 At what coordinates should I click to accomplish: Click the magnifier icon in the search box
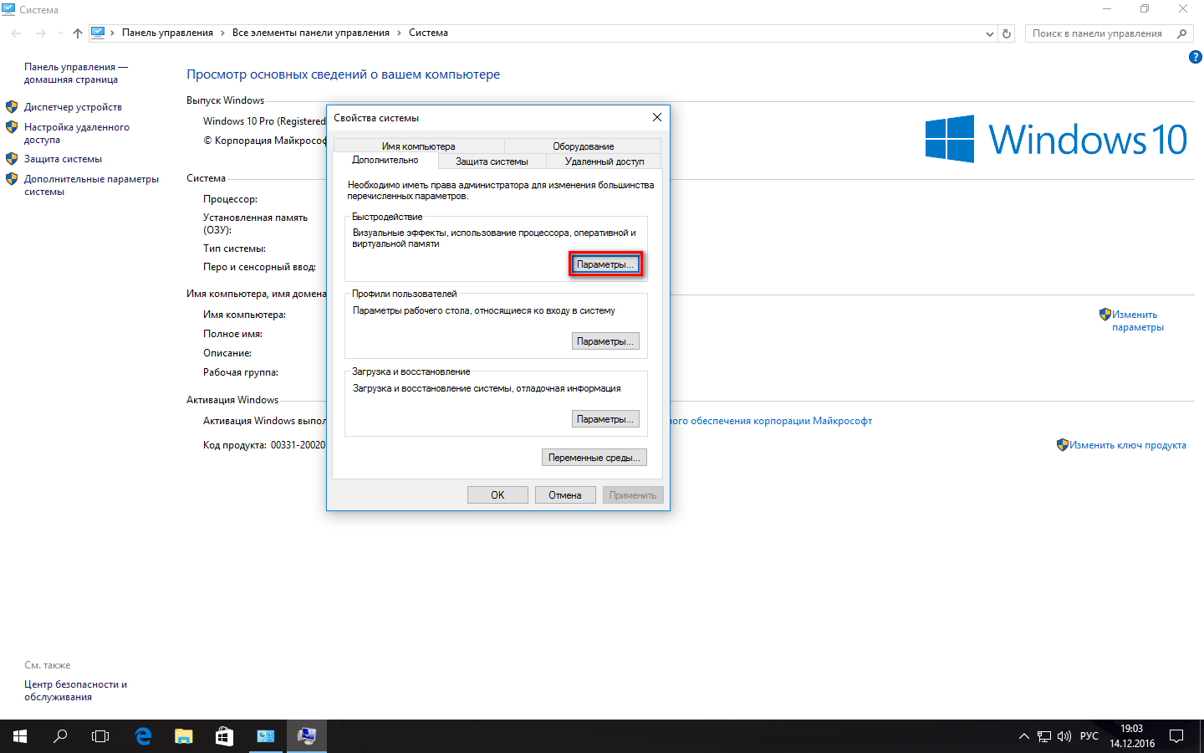click(x=1181, y=33)
